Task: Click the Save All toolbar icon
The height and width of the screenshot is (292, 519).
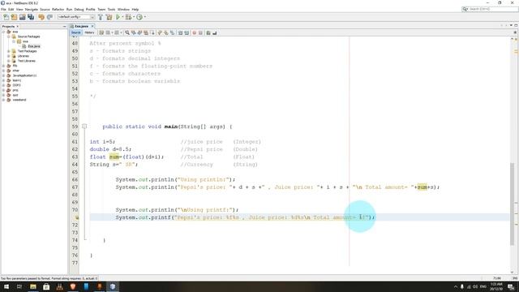Action: coord(31,17)
